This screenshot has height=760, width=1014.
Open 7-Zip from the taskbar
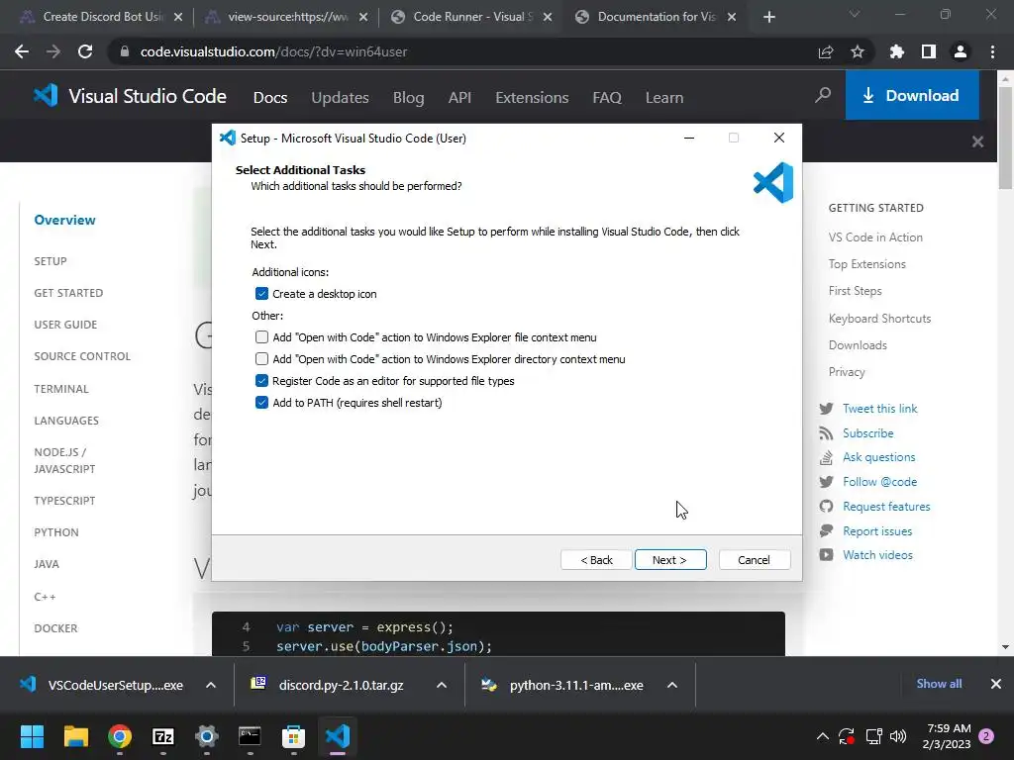tap(163, 736)
